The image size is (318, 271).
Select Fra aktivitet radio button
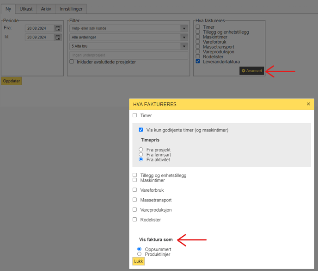pyautogui.click(x=141, y=159)
